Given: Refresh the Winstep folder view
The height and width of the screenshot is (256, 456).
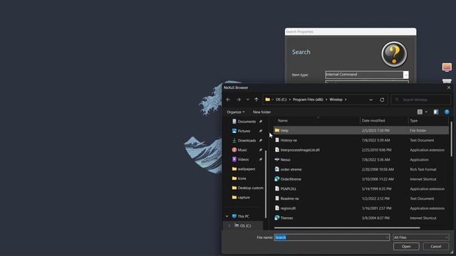Looking at the screenshot, I should click(x=382, y=100).
